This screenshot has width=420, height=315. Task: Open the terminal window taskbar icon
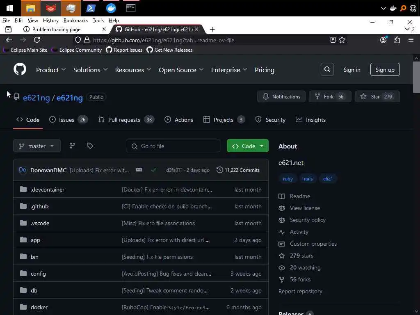pos(131,8)
